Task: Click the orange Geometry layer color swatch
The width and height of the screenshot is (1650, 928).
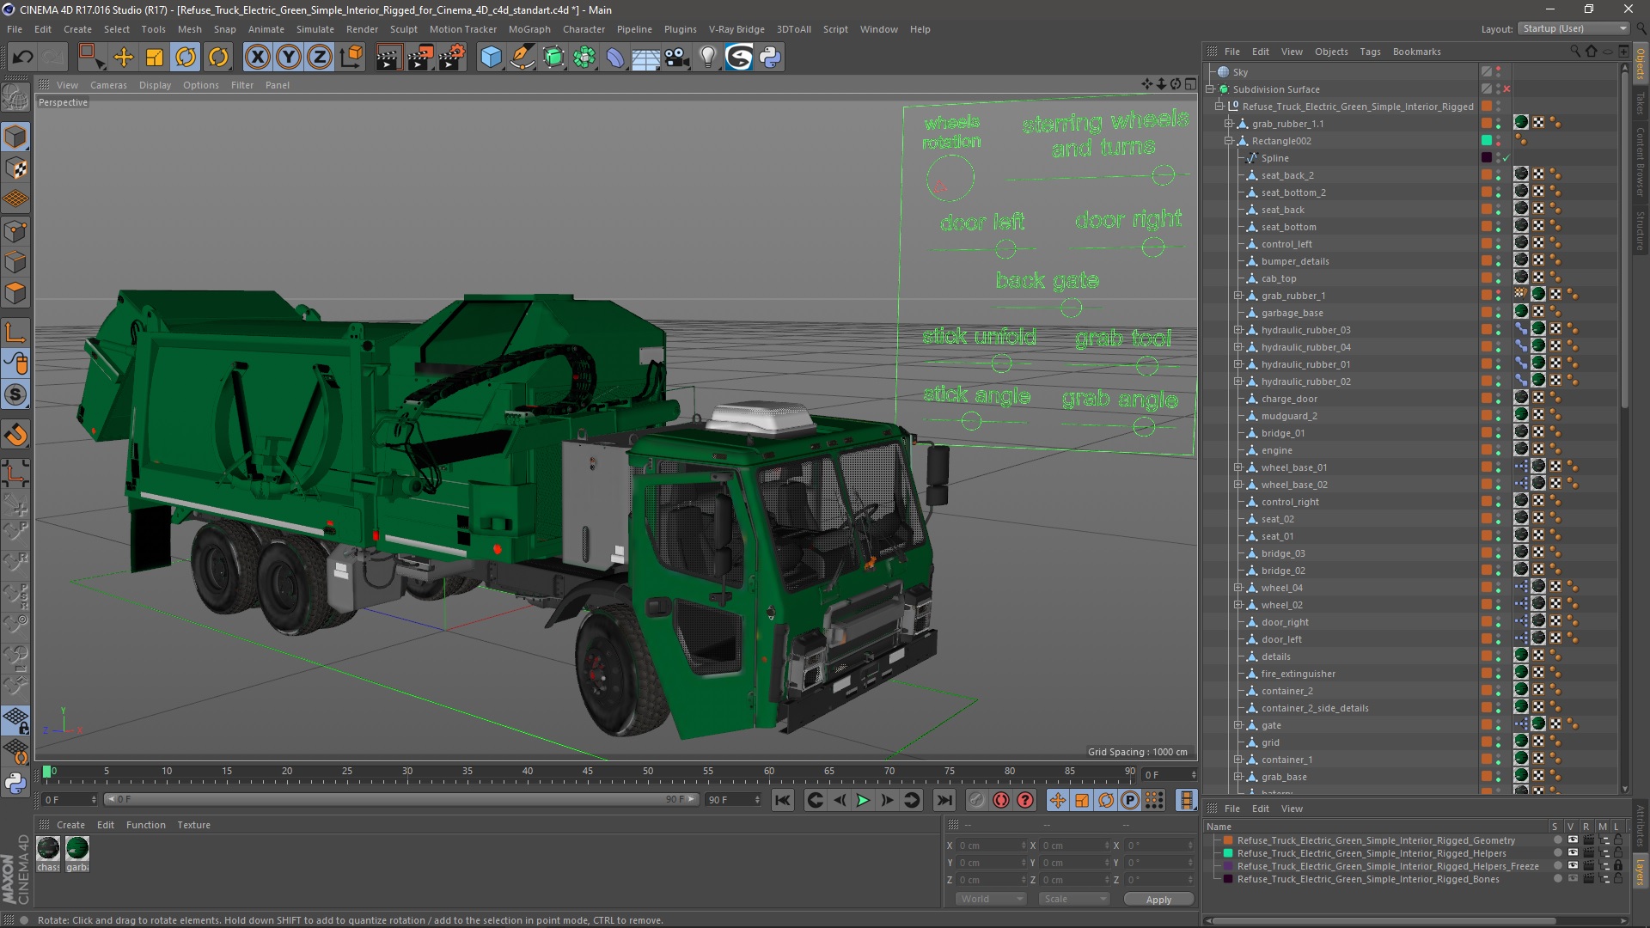Action: pyautogui.click(x=1228, y=840)
